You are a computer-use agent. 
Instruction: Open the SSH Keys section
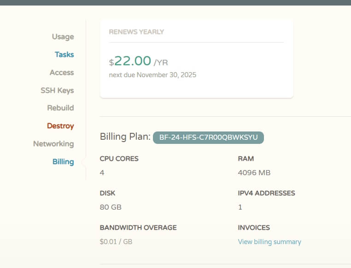pos(57,90)
